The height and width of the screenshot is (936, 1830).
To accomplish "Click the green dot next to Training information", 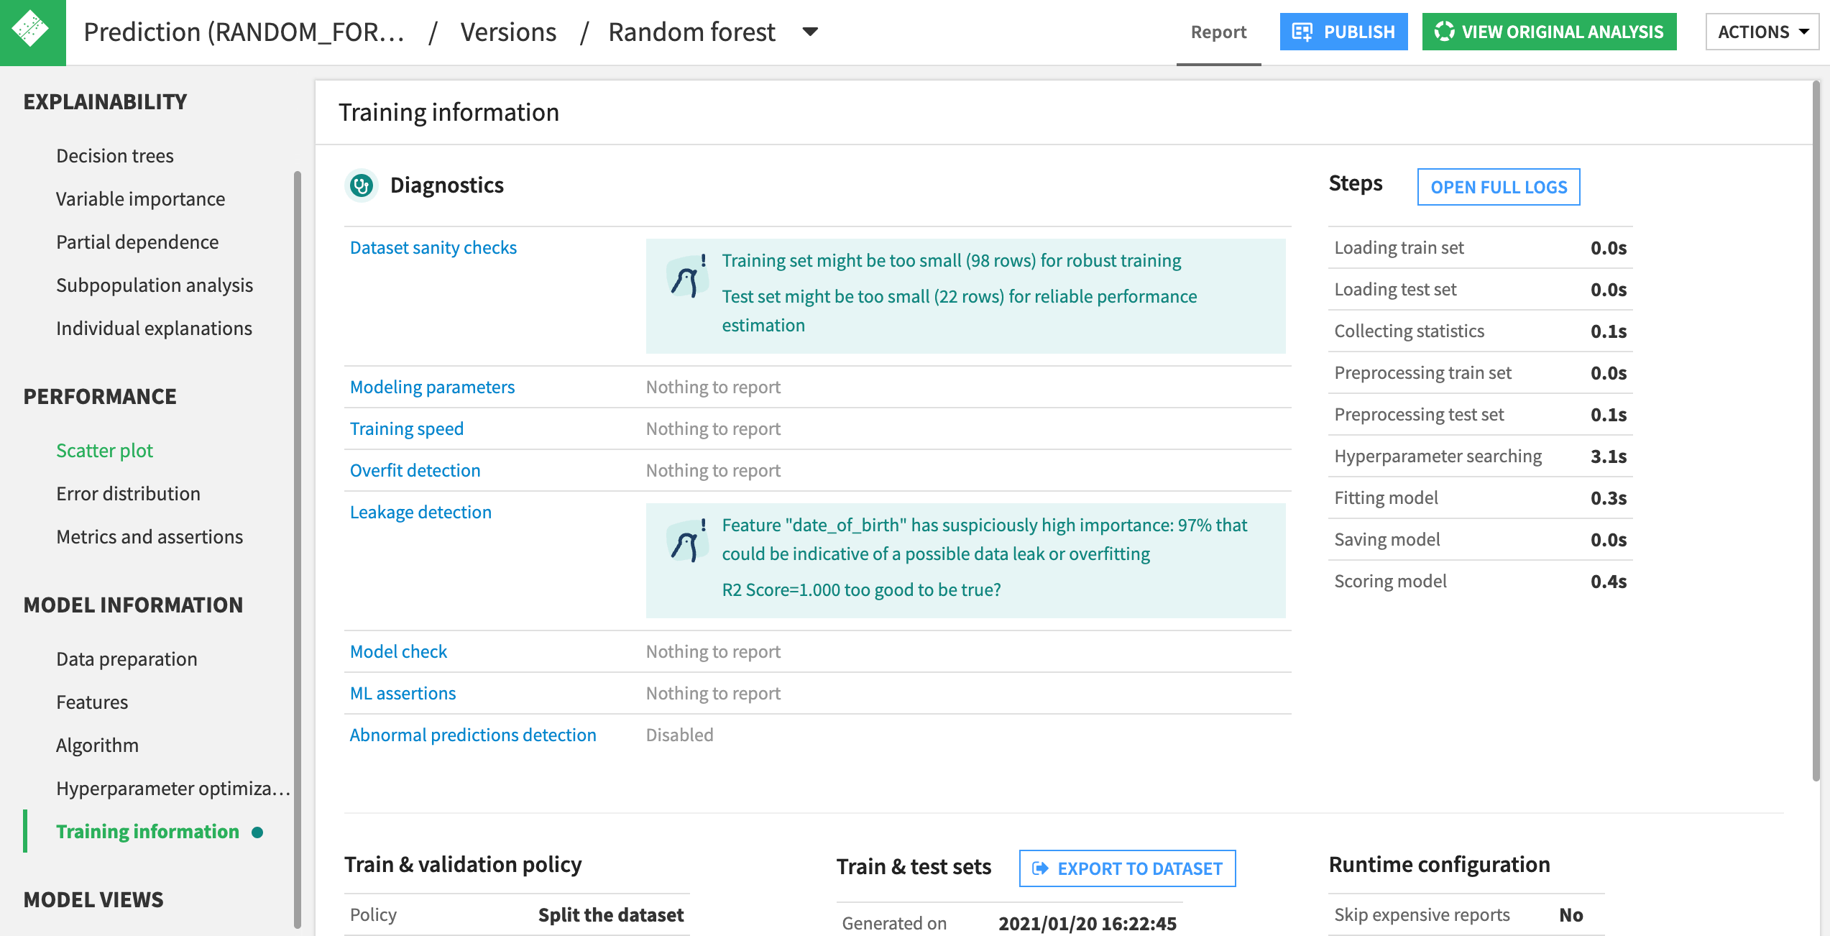I will [258, 832].
